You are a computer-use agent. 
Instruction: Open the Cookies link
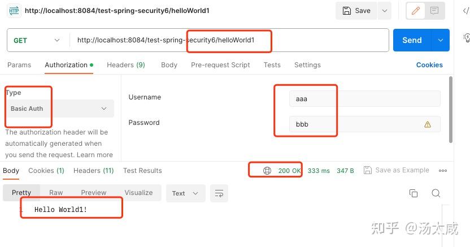click(429, 65)
